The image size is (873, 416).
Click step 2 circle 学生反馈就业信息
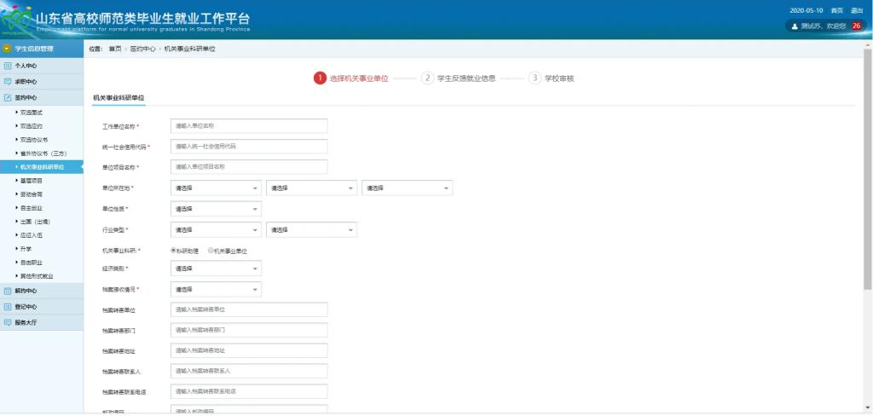(427, 78)
